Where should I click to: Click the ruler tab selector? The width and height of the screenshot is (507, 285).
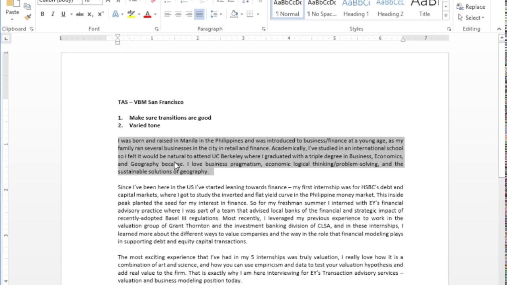coord(6,38)
